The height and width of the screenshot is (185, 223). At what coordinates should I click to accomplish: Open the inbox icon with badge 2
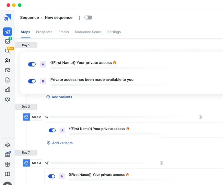click(8, 41)
